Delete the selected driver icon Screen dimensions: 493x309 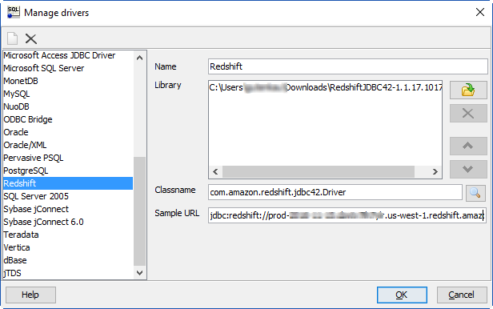[x=30, y=38]
